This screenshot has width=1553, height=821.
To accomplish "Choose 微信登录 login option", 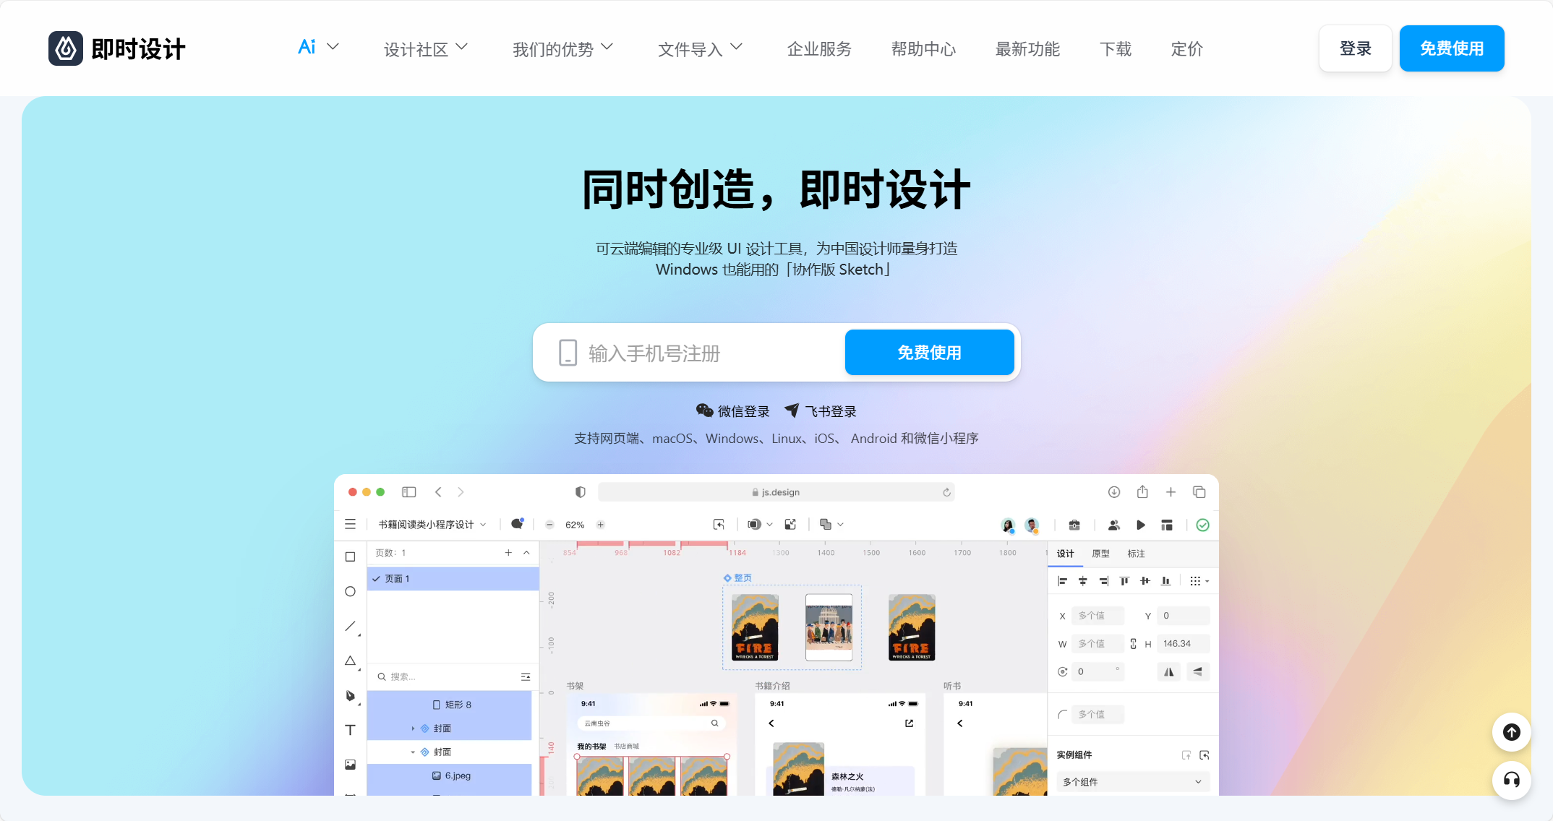I will (x=733, y=411).
